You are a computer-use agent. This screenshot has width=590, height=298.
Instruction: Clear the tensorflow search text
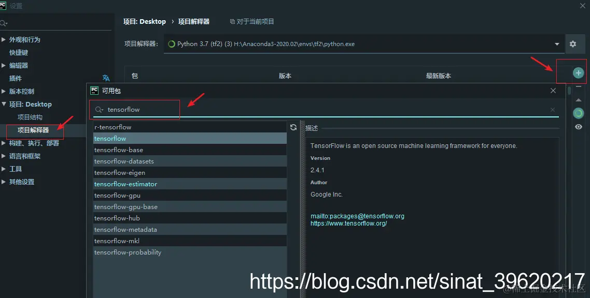coord(552,110)
